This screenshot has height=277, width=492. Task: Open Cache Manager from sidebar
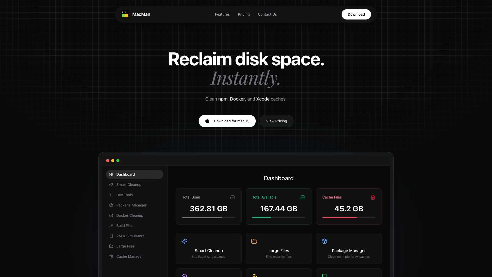click(x=129, y=256)
